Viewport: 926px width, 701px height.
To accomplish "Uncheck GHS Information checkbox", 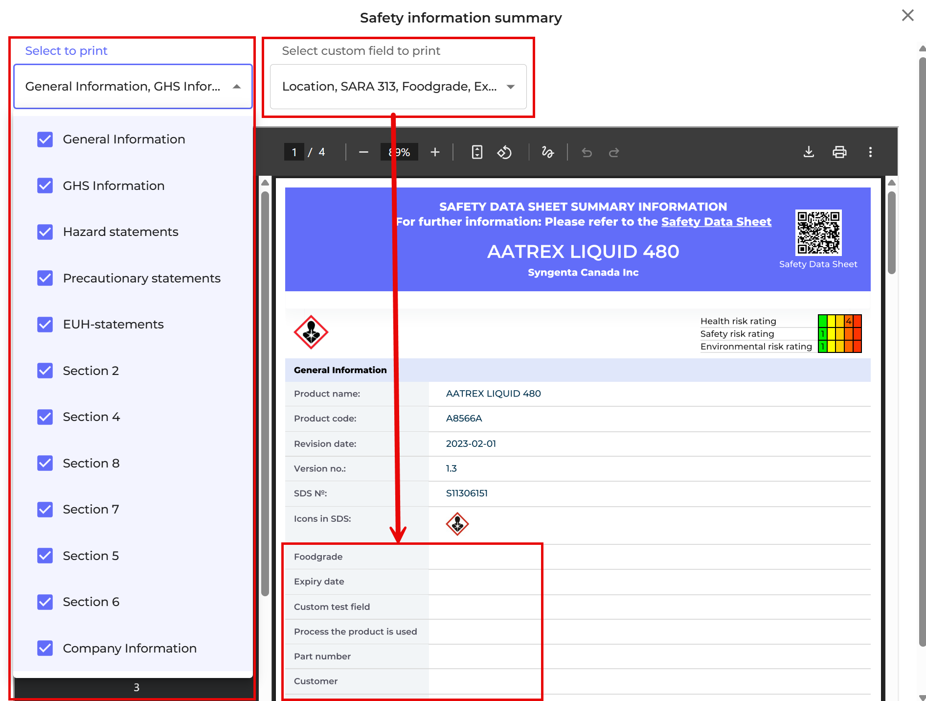I will tap(45, 186).
